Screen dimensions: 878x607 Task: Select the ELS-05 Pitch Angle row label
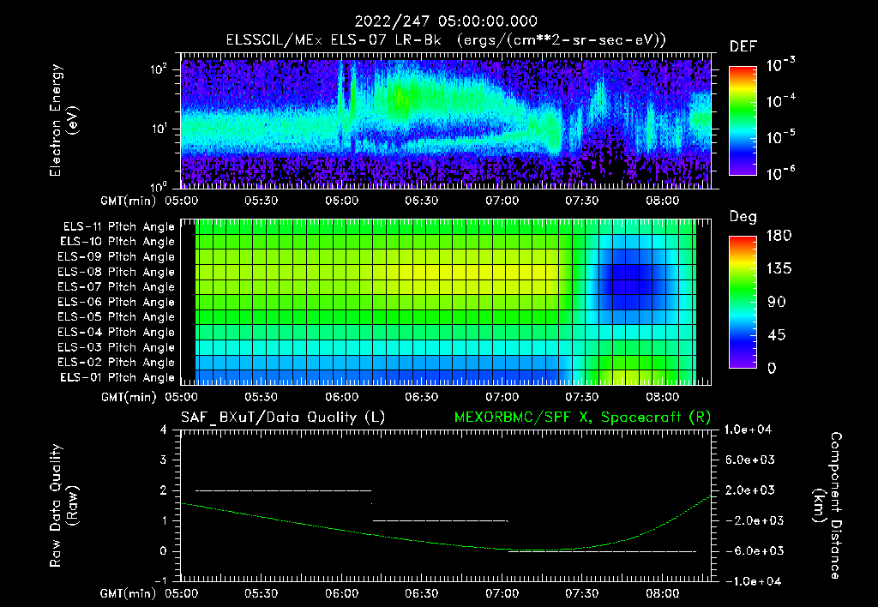[116, 317]
